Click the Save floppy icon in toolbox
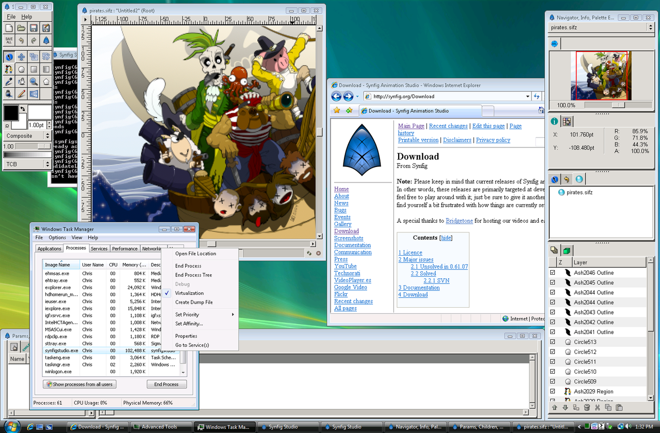Viewport: 660px width, 433px height. click(34, 28)
